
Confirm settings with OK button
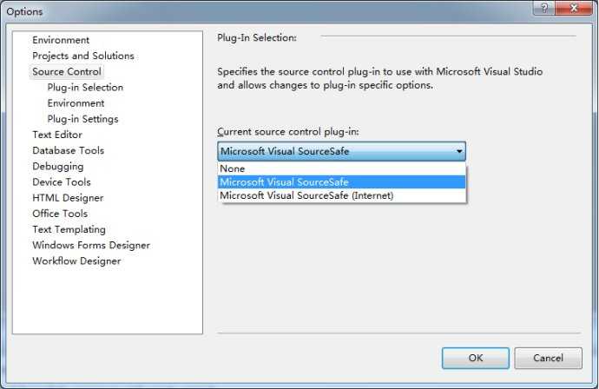[x=476, y=358]
